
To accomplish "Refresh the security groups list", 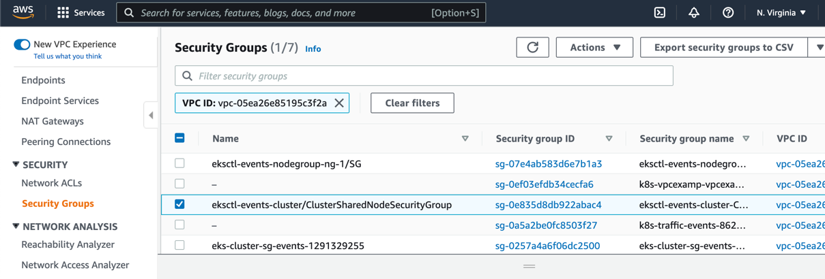I will (533, 47).
